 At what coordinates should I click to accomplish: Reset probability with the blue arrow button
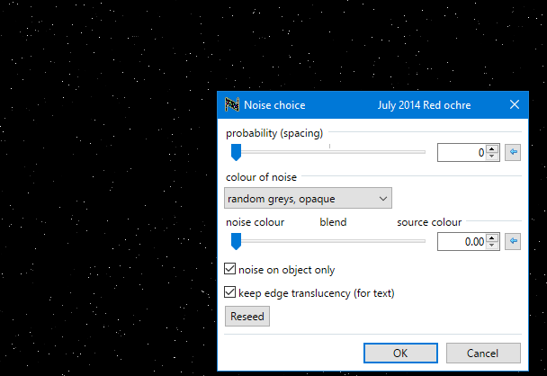513,152
